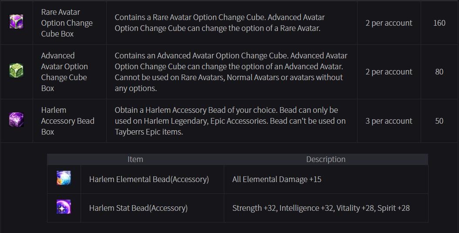Select the Rare Avatar Option Change Cube Box name
This screenshot has height=233, width=459.
tap(67, 23)
